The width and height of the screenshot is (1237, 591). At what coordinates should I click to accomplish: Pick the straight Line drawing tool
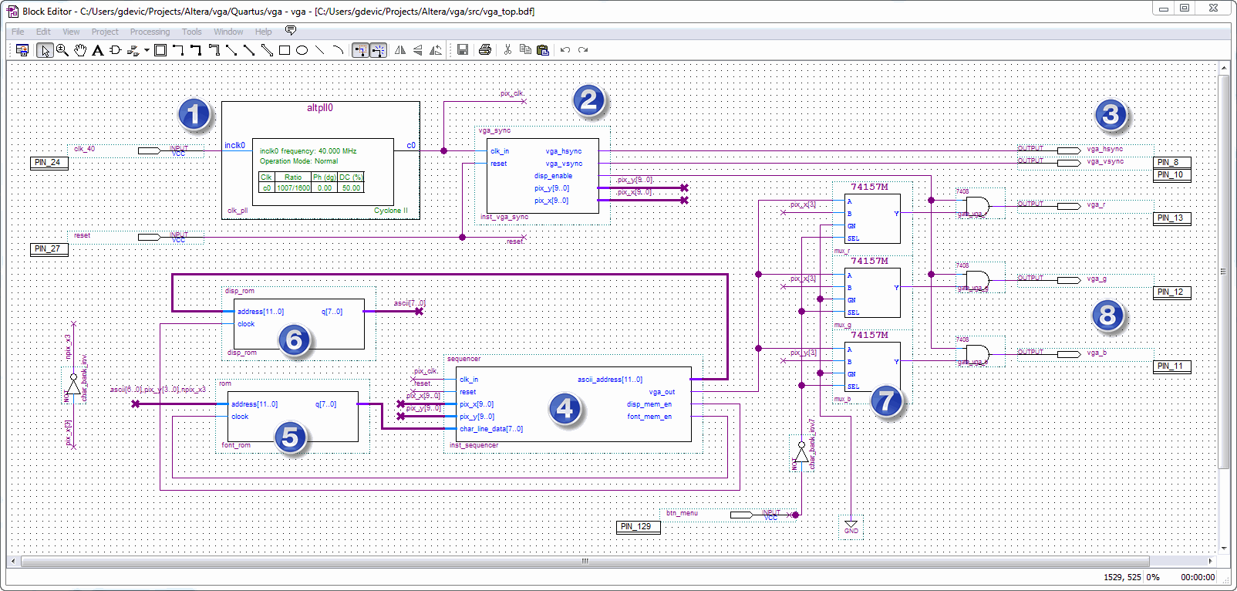tap(320, 50)
